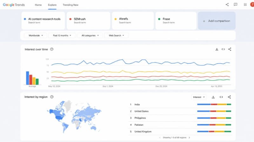This screenshot has width=254, height=142.
Task: Click the world map in Interest by region
Action: point(74,117)
